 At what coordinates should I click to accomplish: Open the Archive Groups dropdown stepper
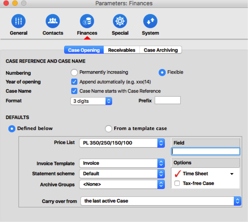[x=161, y=184]
